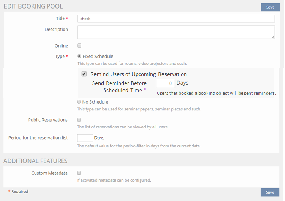Click the 'No Schedule' label text
The image size is (285, 201).
[95, 102]
